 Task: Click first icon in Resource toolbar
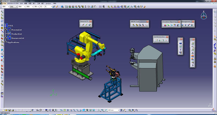(83, 25)
